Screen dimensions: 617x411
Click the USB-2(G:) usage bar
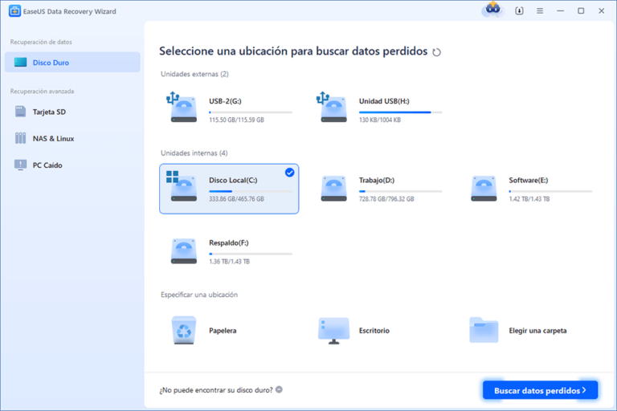click(x=251, y=112)
